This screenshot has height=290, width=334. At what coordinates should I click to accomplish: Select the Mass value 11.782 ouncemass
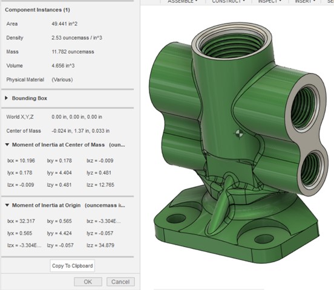click(73, 52)
